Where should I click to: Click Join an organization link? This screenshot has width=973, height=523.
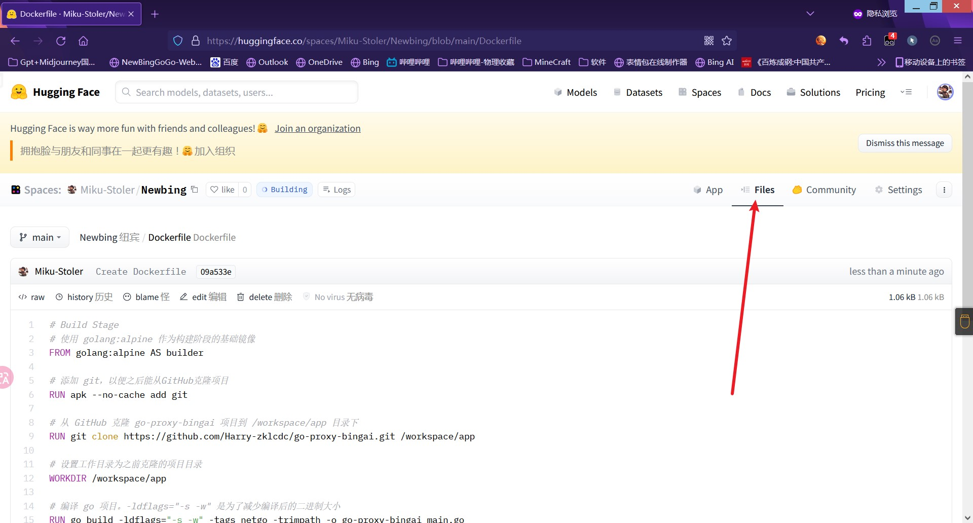[318, 128]
